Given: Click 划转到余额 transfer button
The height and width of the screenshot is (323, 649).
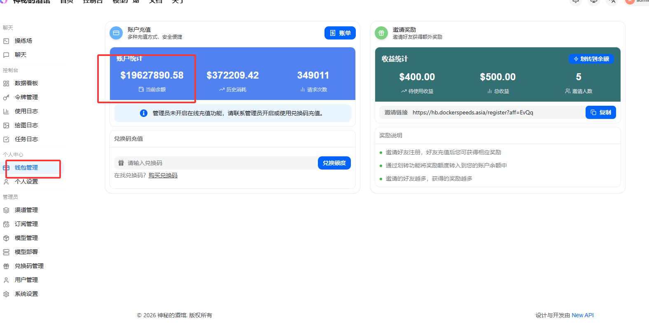Looking at the screenshot, I should (591, 59).
